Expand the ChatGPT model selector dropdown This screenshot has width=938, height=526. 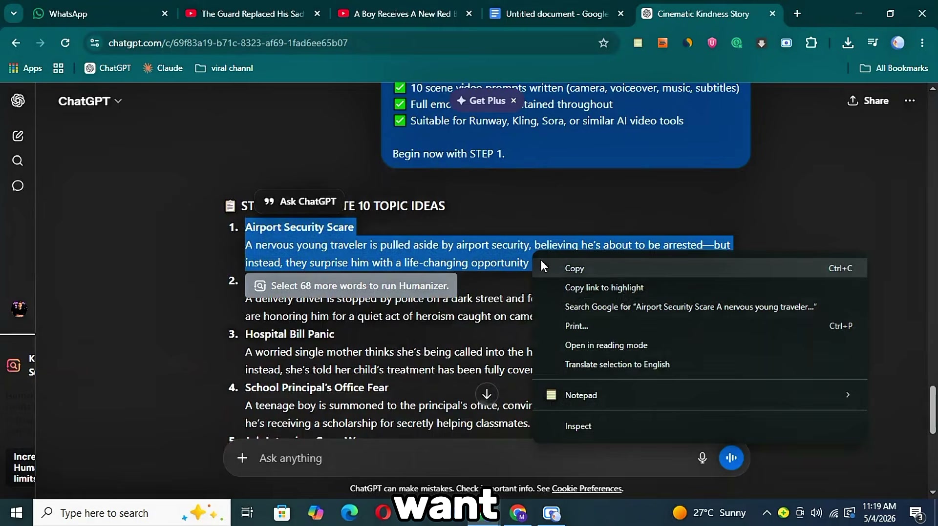tap(90, 101)
